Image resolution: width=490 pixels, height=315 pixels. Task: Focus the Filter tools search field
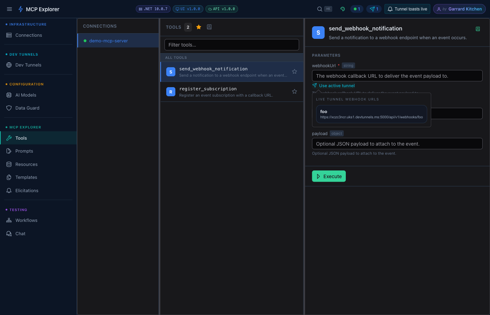(x=232, y=45)
